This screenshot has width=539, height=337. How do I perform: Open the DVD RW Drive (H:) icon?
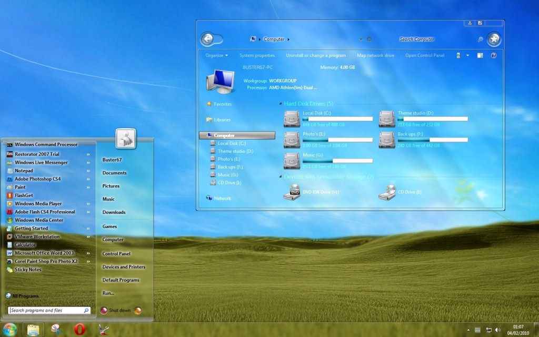[292, 193]
